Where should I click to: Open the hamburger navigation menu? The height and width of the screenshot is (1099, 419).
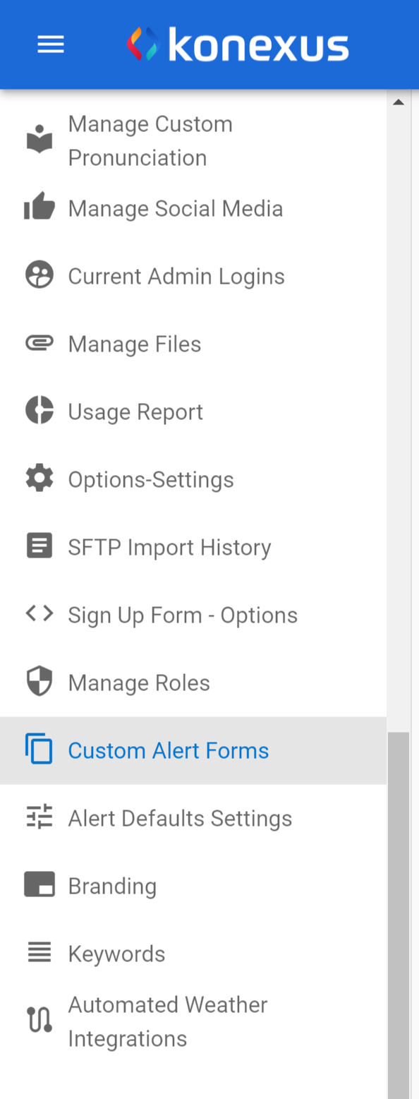(51, 45)
